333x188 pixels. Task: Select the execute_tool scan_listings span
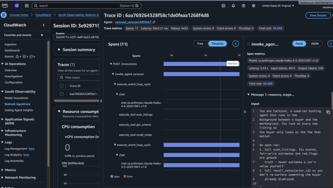point(136,114)
